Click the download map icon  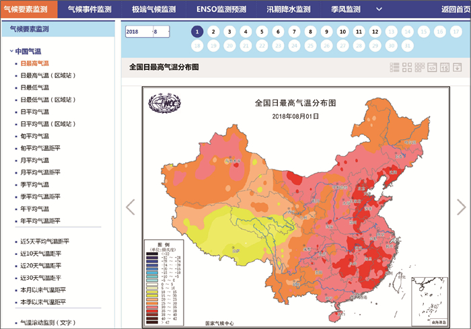click(x=458, y=67)
